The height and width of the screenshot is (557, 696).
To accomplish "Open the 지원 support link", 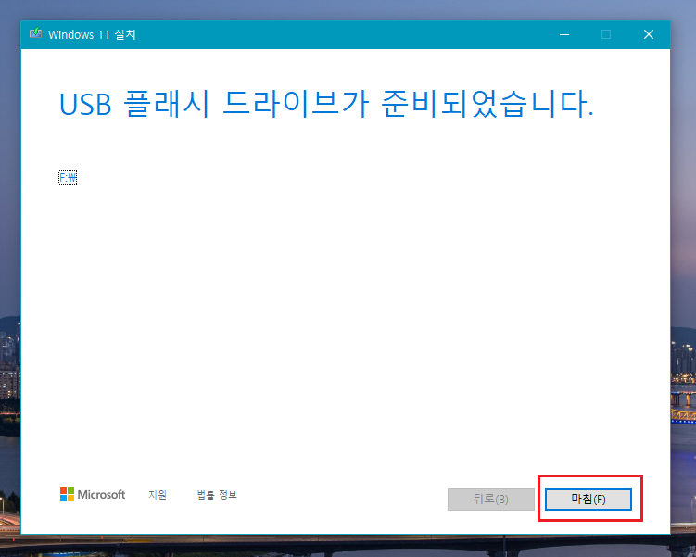I will (x=158, y=494).
